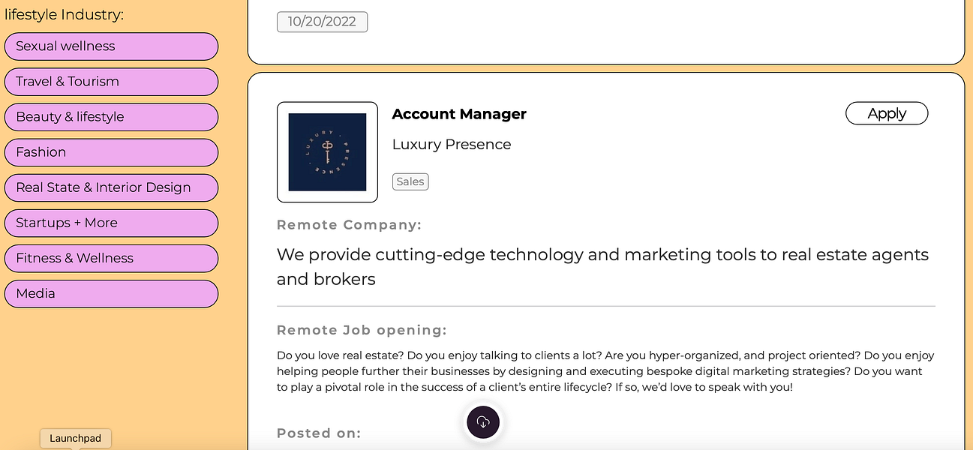Click the Sales tag
This screenshot has width=973, height=450.
point(410,181)
